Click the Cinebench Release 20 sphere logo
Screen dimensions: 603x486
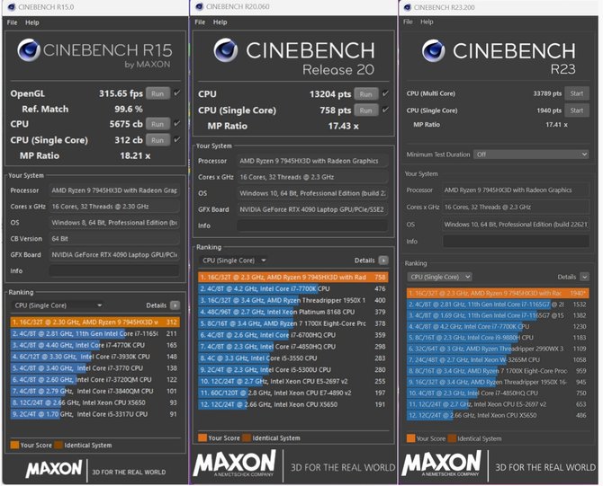(226, 50)
